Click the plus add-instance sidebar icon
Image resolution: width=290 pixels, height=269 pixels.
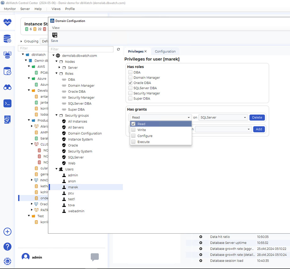point(7,231)
